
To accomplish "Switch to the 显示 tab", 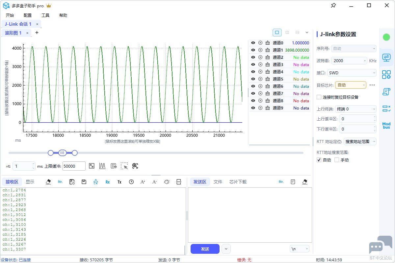I will pyautogui.click(x=30, y=182).
